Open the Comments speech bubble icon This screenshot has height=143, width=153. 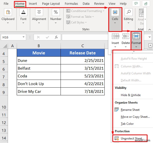coord(136,3)
